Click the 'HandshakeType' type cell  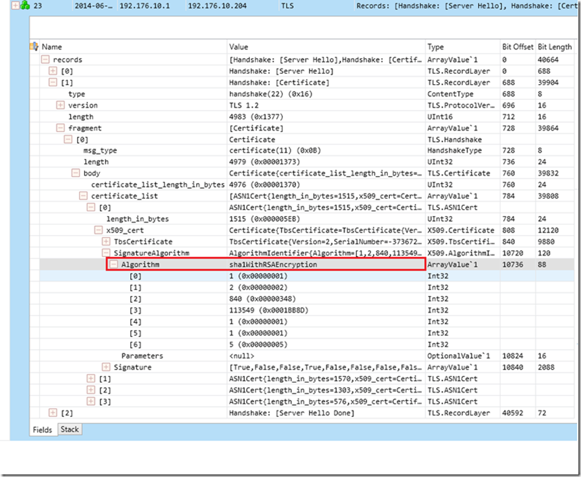(x=454, y=150)
